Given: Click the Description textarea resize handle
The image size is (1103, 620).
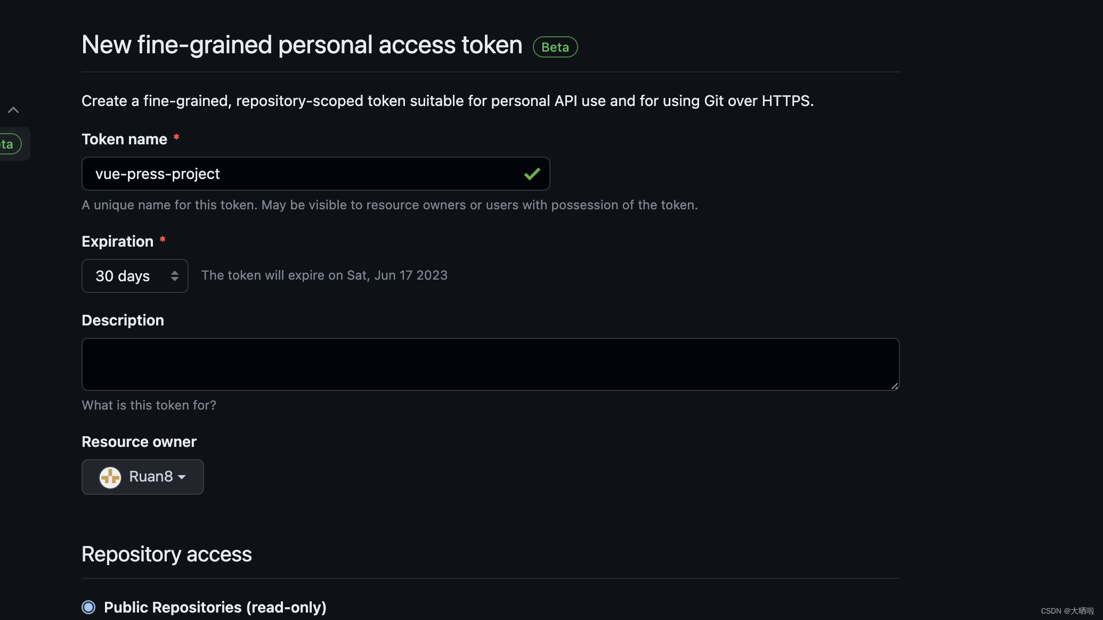Looking at the screenshot, I should point(894,386).
